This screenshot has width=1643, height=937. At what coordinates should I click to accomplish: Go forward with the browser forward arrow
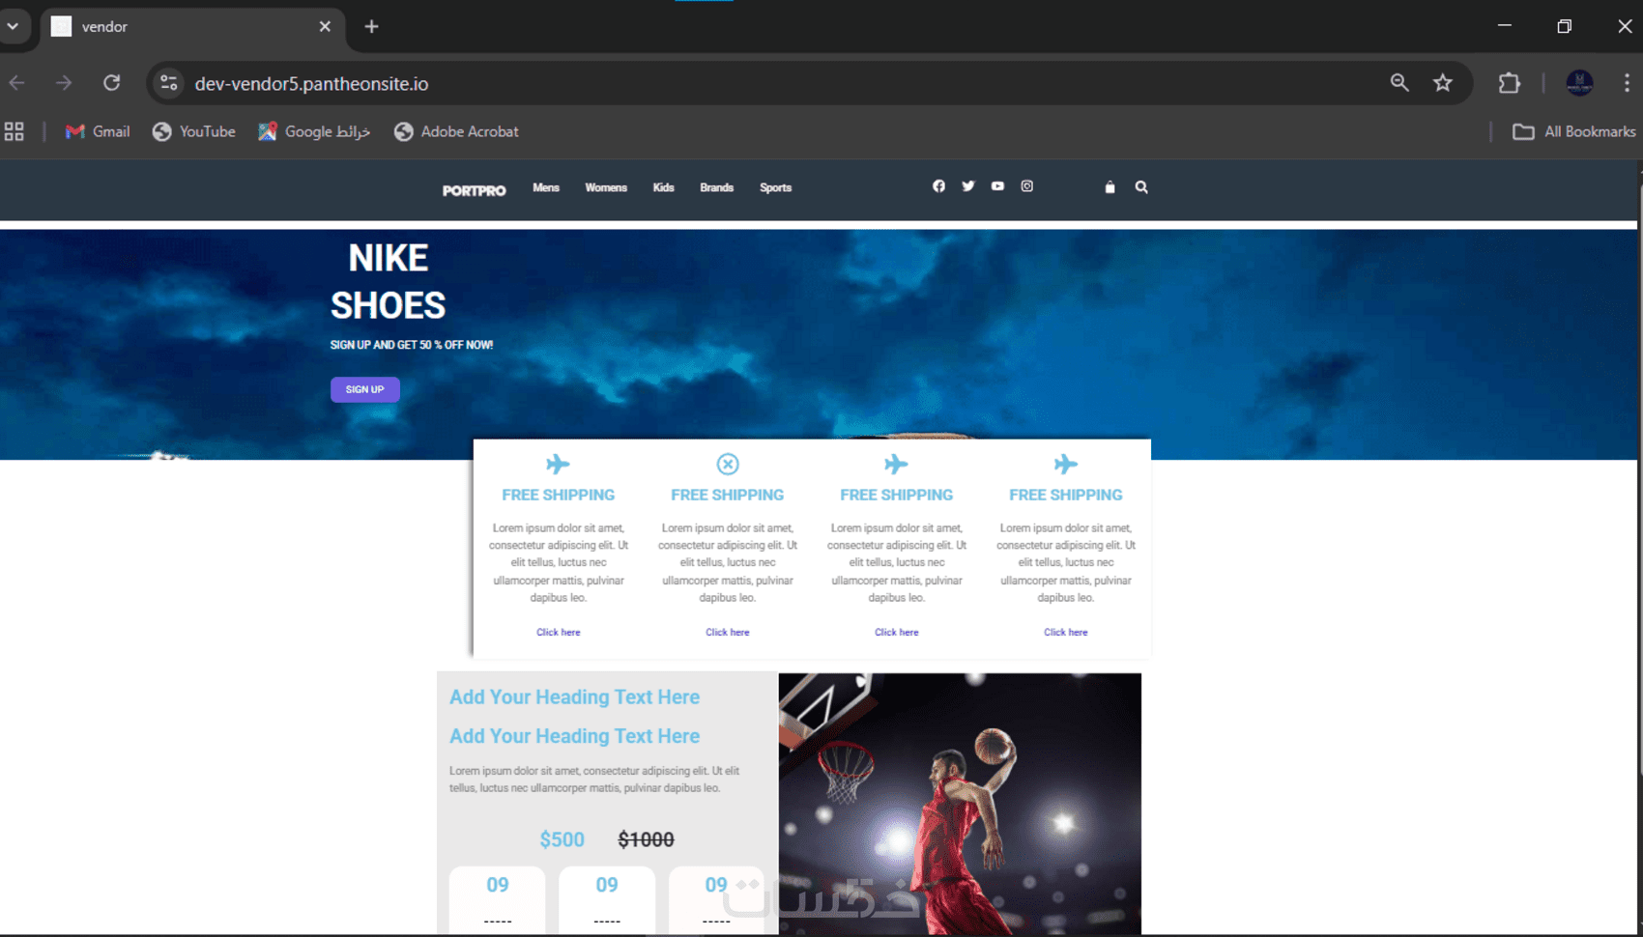pyautogui.click(x=64, y=83)
